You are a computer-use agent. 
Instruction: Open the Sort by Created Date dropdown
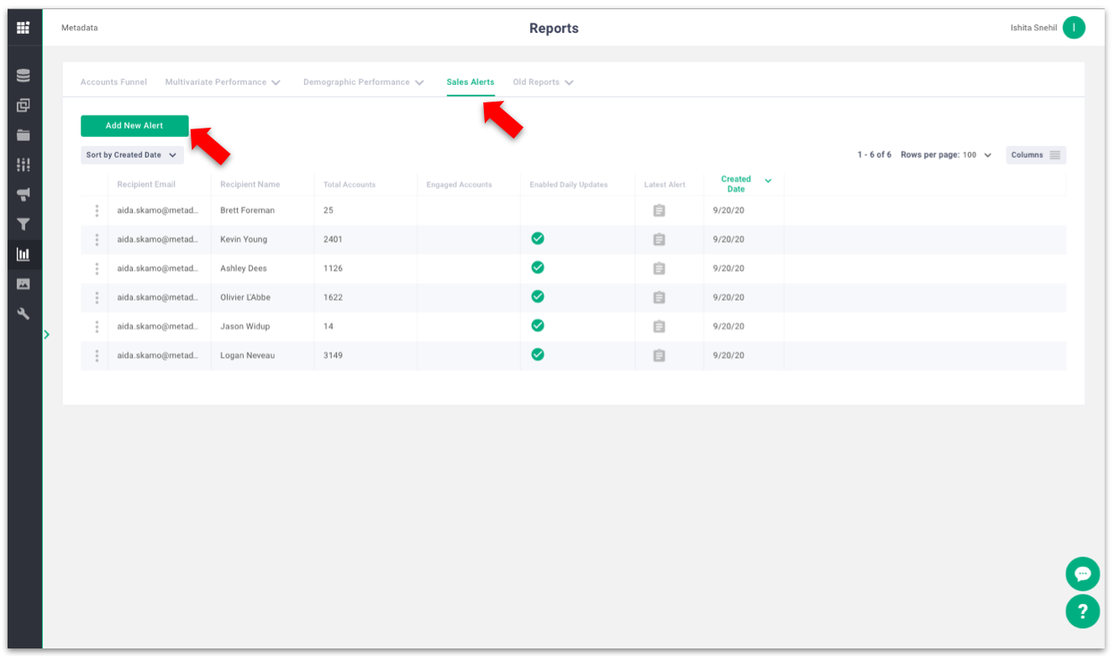[x=132, y=155]
